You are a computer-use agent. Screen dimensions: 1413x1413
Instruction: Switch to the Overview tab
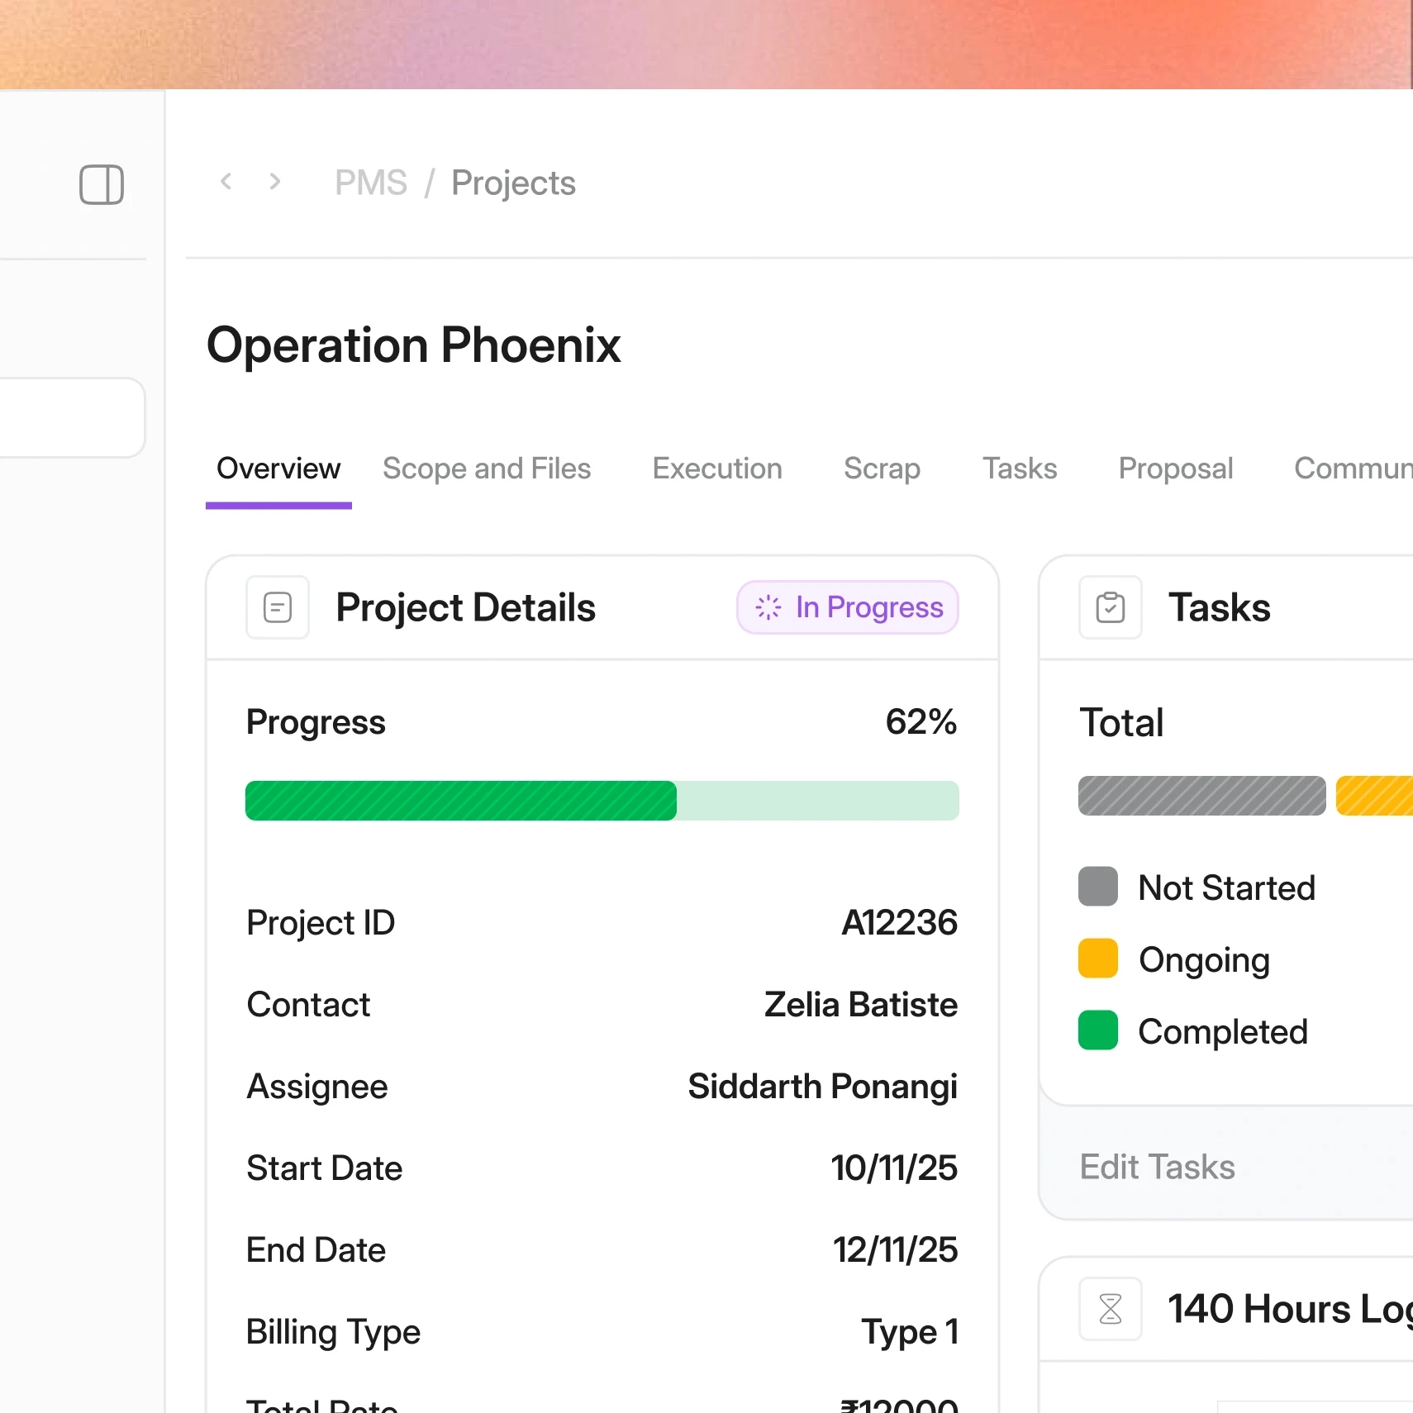pyautogui.click(x=278, y=469)
